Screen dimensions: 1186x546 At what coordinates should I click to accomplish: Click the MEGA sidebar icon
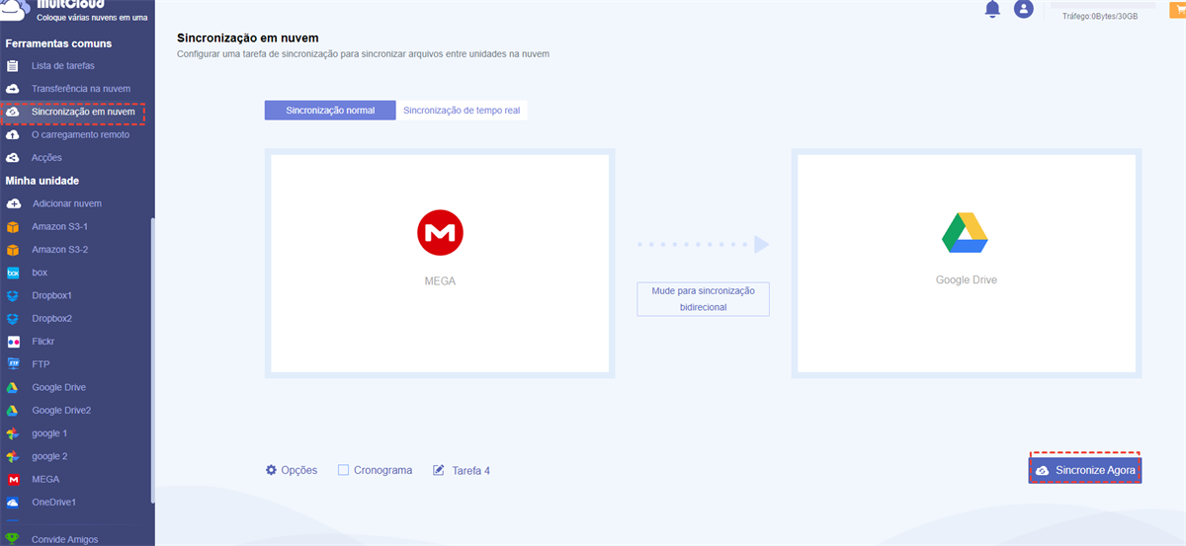click(x=13, y=480)
